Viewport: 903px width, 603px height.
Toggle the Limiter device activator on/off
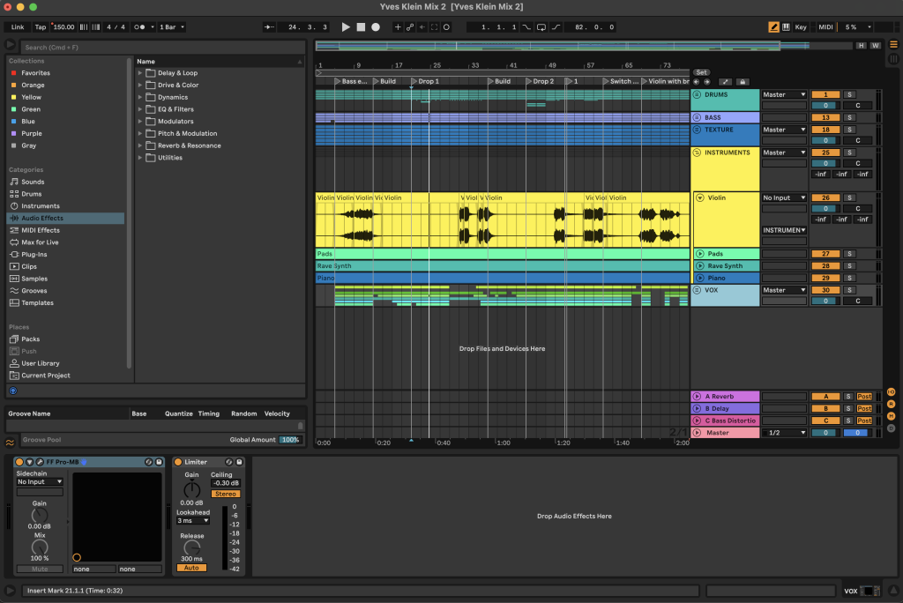(x=178, y=462)
